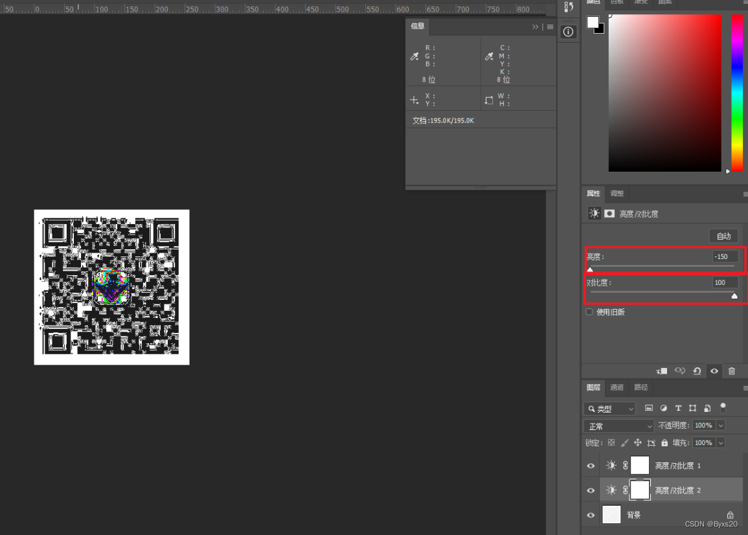Click the Brightness/Contrast adjustment icon in Properties
748x535 pixels.
click(594, 213)
